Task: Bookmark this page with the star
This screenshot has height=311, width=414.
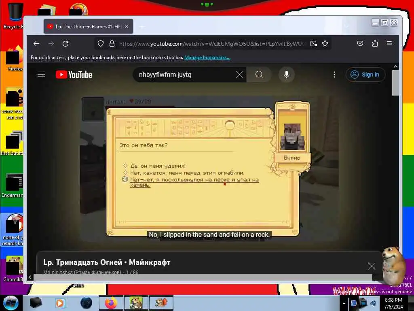Action: point(325,44)
